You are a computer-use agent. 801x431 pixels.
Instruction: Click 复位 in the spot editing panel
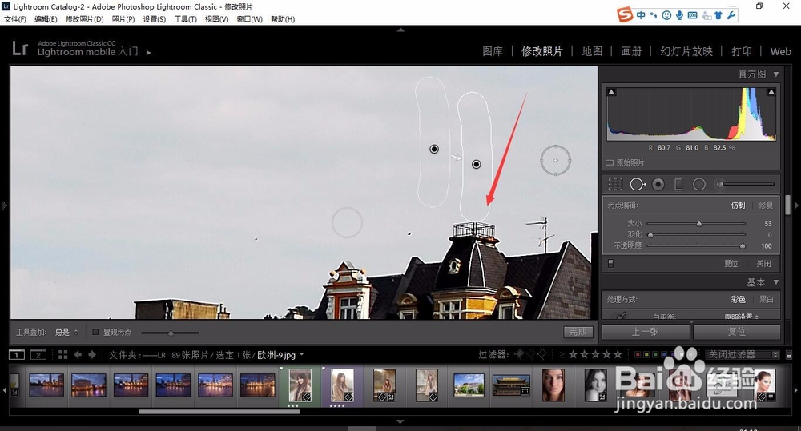coord(731,264)
